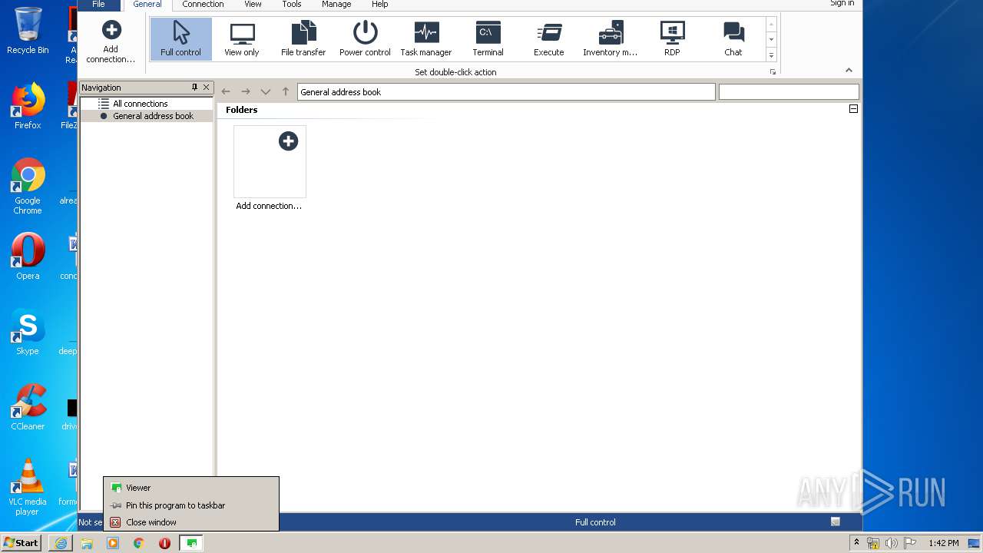Click the Add connection tile

click(270, 168)
